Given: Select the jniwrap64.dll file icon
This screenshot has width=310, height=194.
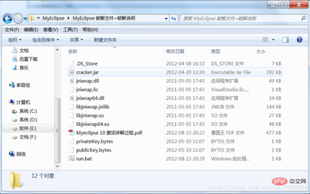Looking at the screenshot, I should click(x=72, y=98).
